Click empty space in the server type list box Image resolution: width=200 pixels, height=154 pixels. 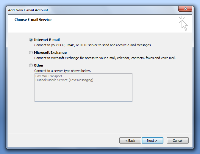coord(83,93)
